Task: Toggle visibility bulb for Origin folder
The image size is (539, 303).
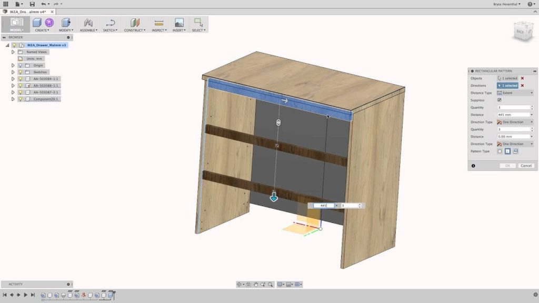Action: 21,65
